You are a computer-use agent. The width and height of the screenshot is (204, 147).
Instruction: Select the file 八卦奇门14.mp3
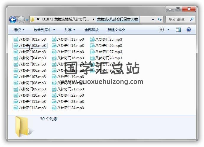click(x=68, y=46)
